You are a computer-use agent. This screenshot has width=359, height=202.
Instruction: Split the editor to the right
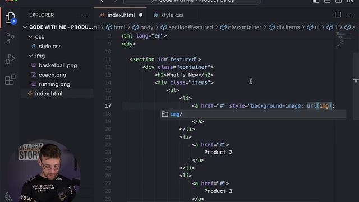(x=338, y=15)
